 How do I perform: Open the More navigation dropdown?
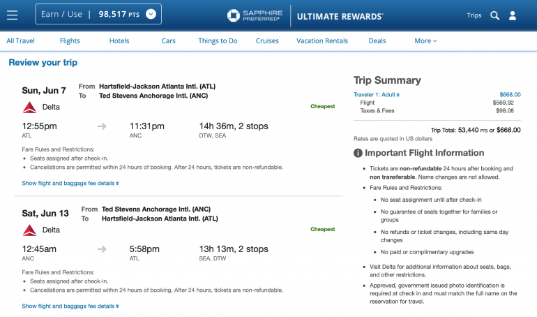pyautogui.click(x=425, y=41)
